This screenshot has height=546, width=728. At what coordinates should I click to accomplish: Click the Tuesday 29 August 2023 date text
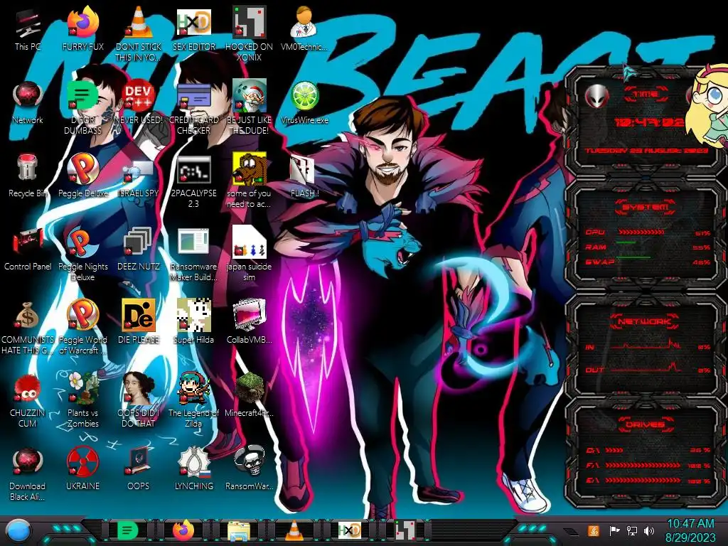[x=646, y=151]
